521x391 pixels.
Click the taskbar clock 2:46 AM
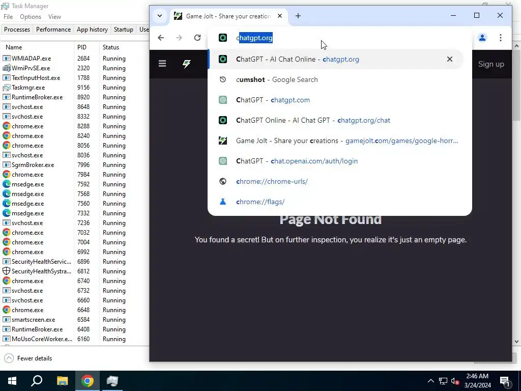click(477, 381)
